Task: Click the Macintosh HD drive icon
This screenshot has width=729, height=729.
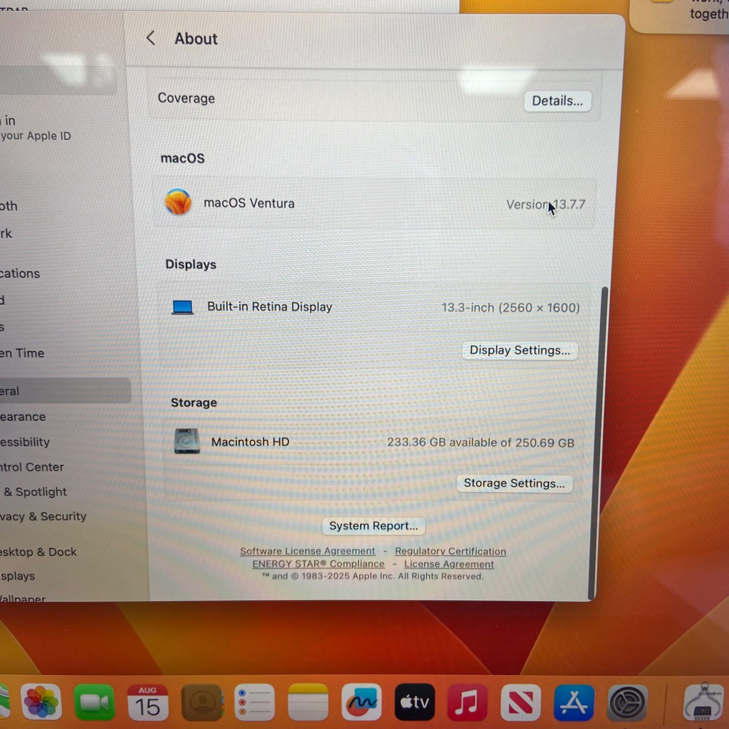Action: 187,441
